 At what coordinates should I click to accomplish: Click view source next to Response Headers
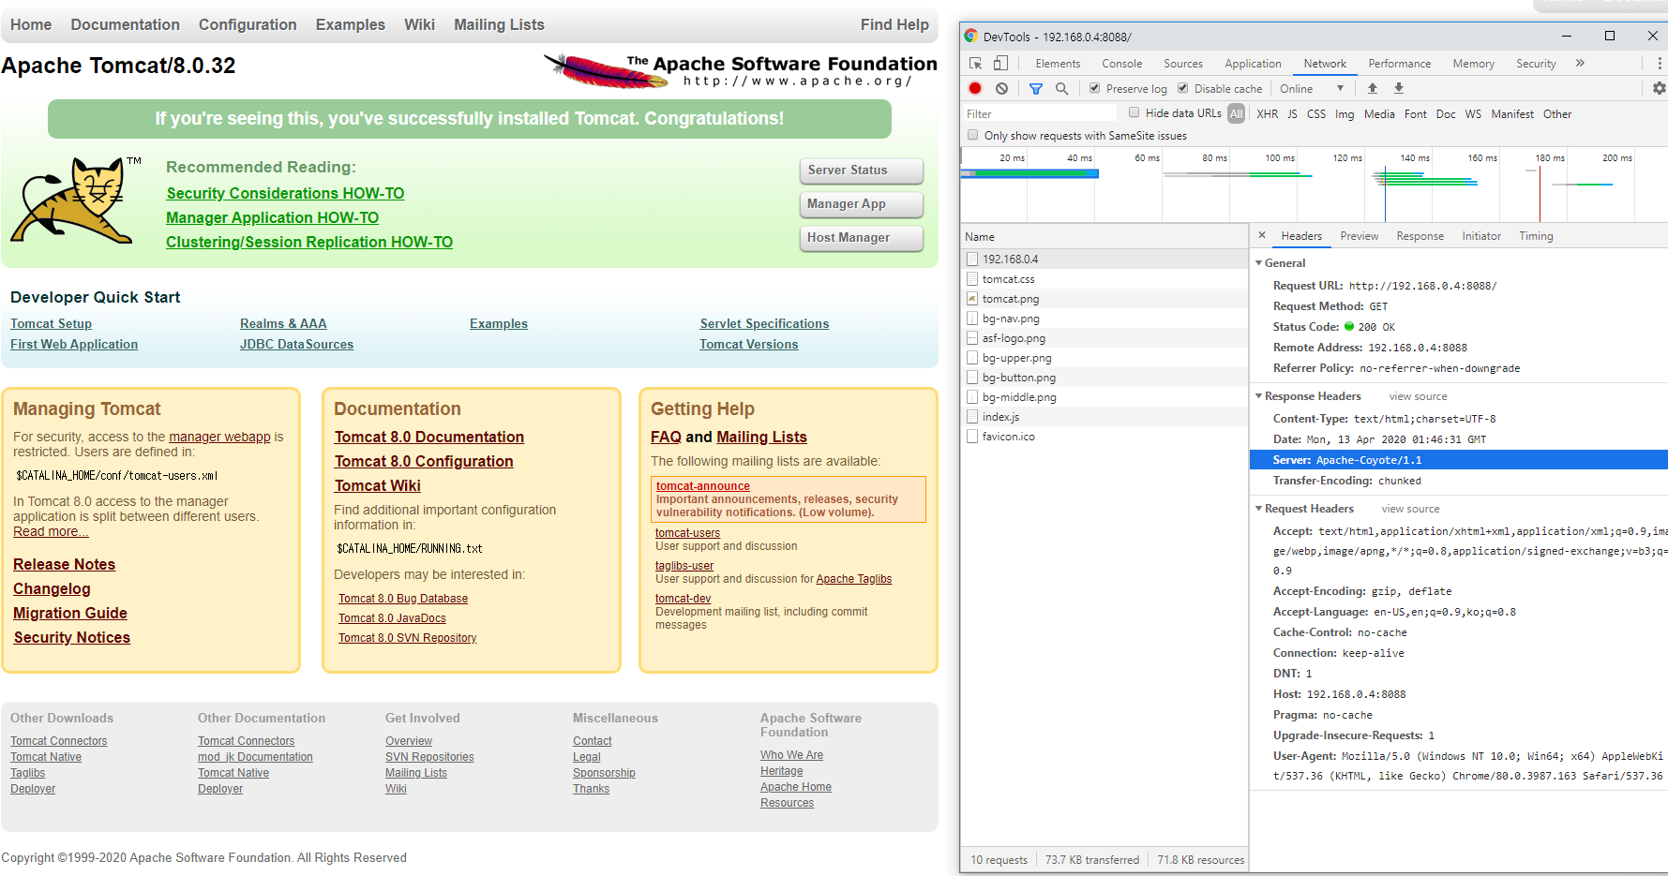coord(1418,396)
